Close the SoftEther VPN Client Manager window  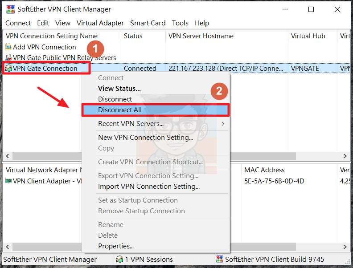[x=337, y=9]
